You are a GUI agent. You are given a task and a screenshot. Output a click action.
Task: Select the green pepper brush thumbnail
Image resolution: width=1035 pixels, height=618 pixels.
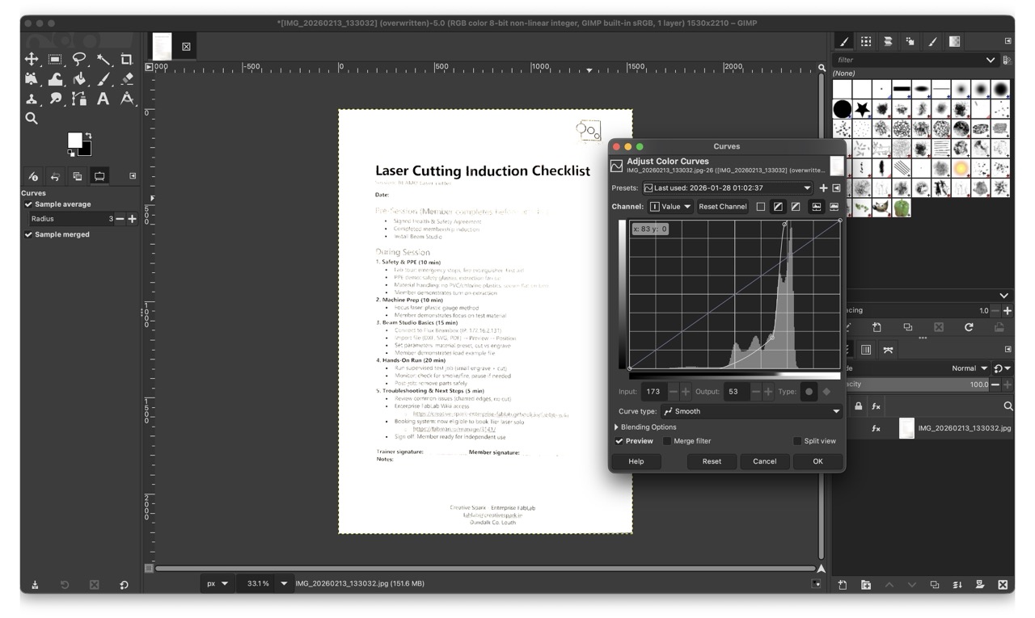pyautogui.click(x=902, y=208)
